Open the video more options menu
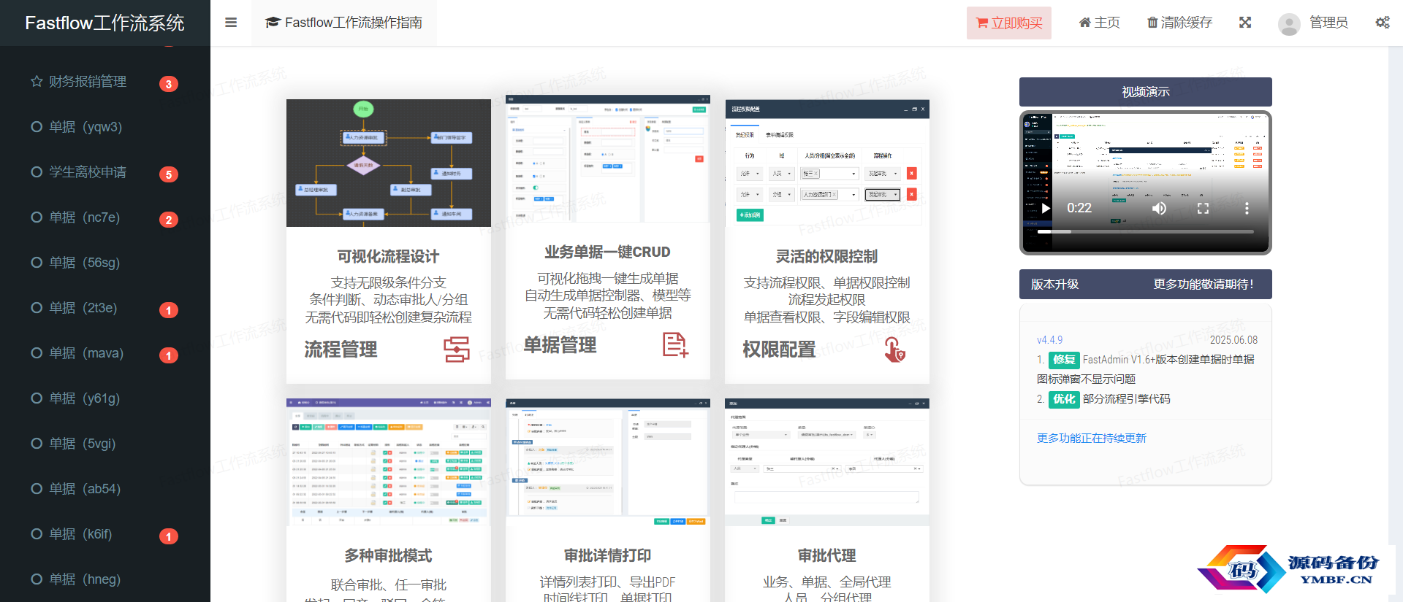Screen dimensions: 1403x602 pos(1247,208)
